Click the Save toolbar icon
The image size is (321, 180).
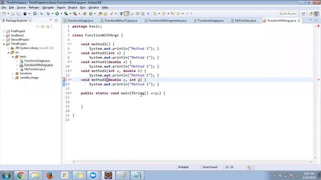pyautogui.click(x=13, y=13)
